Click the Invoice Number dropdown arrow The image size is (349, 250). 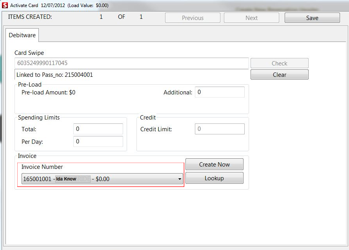[x=180, y=178]
